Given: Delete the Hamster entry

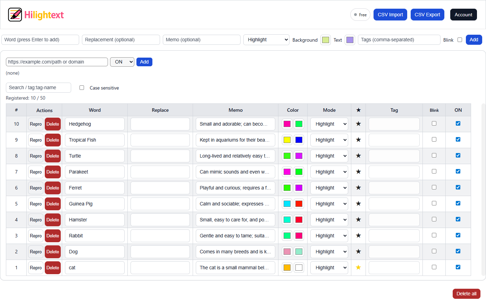Looking at the screenshot, I should [x=53, y=220].
